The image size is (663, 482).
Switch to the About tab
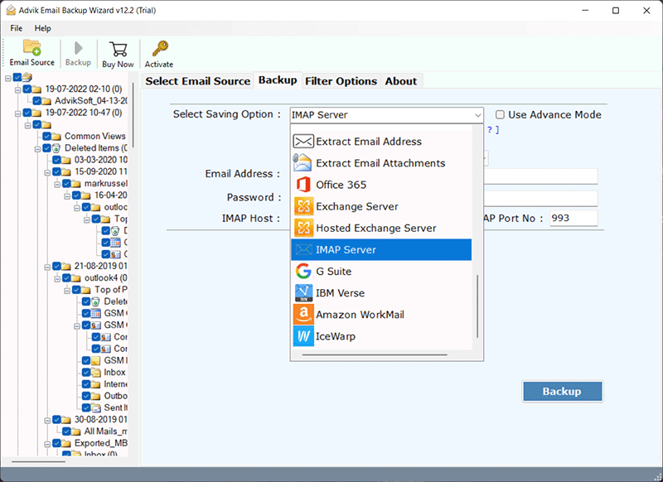[x=401, y=80]
